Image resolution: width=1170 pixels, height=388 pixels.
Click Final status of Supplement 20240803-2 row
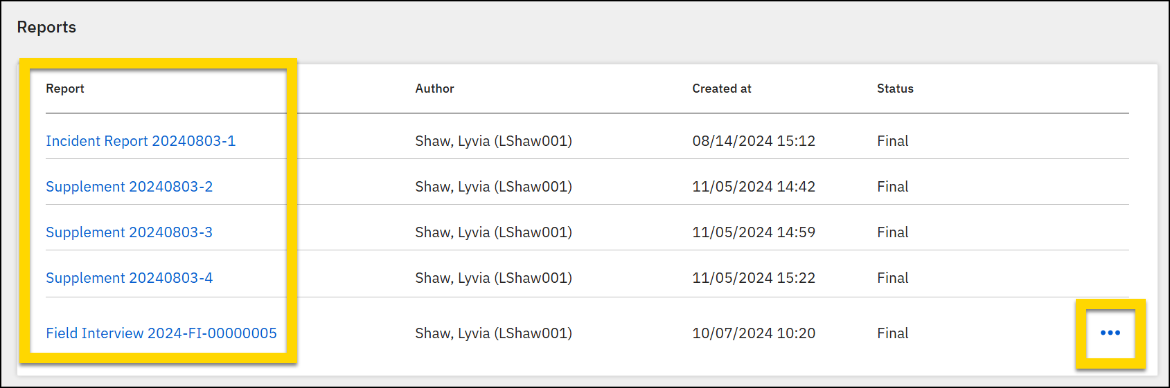click(893, 187)
